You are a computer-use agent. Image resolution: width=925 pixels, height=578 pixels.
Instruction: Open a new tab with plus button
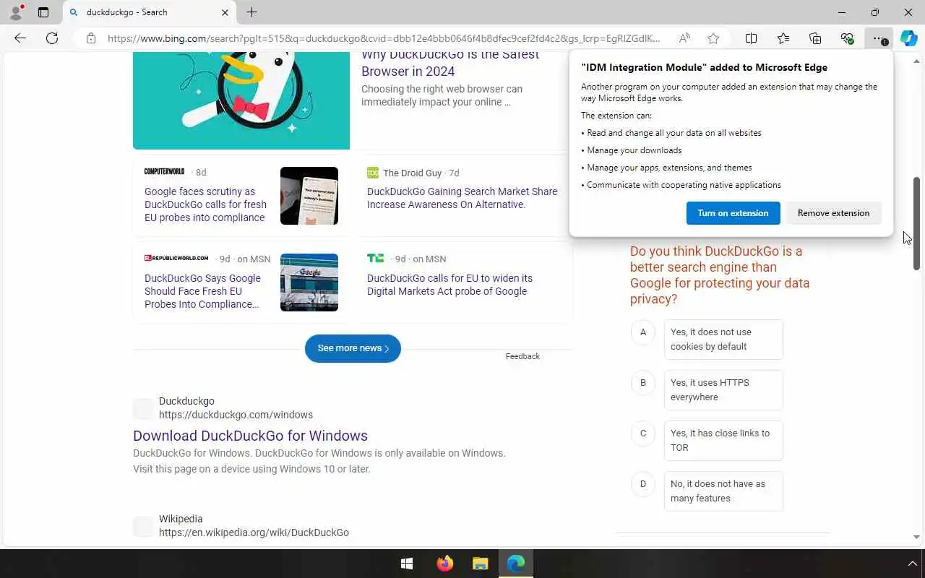click(251, 12)
